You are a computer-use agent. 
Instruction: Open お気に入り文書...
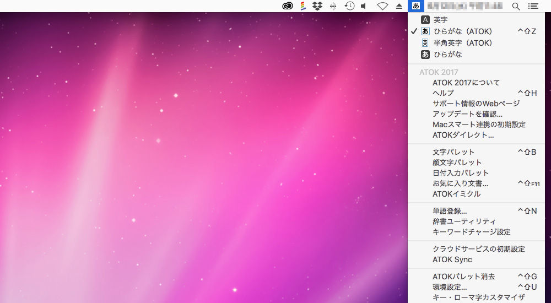pyautogui.click(x=476, y=183)
